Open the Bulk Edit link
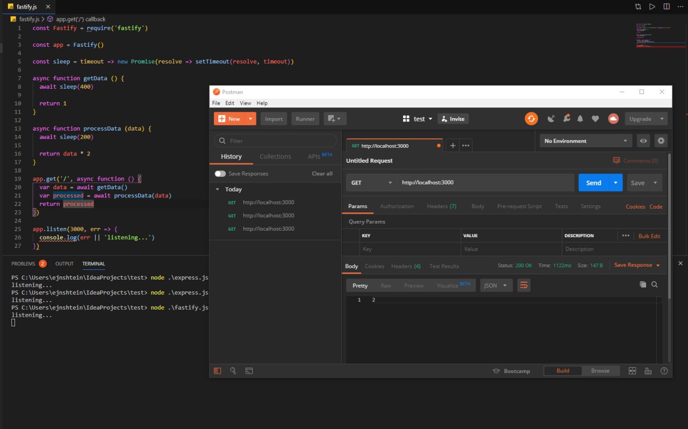 [x=649, y=236]
